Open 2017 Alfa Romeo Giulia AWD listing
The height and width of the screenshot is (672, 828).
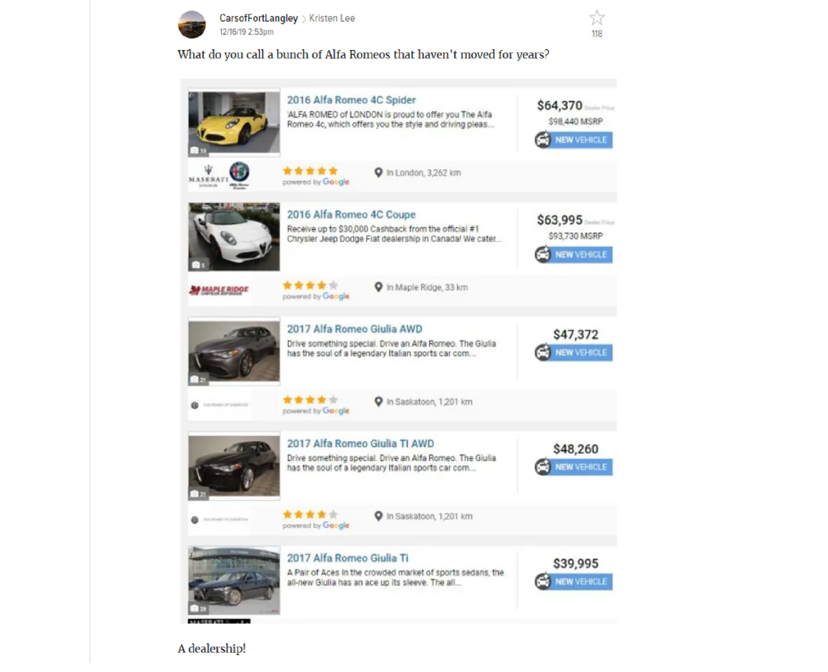click(354, 329)
